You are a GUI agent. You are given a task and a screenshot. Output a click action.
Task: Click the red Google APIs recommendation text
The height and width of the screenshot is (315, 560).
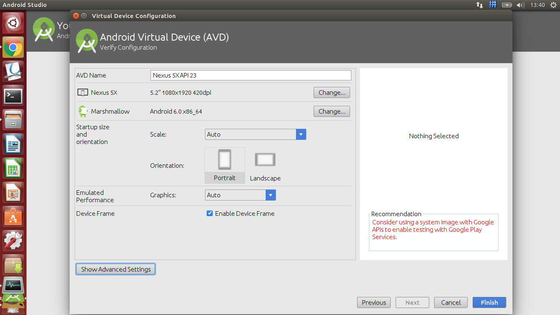(433, 230)
